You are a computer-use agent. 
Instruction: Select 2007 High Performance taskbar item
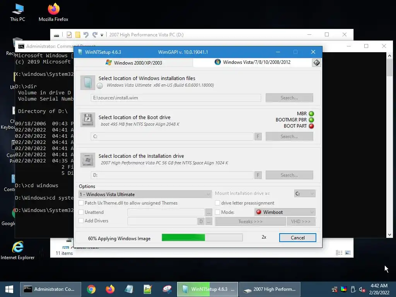[x=270, y=289]
